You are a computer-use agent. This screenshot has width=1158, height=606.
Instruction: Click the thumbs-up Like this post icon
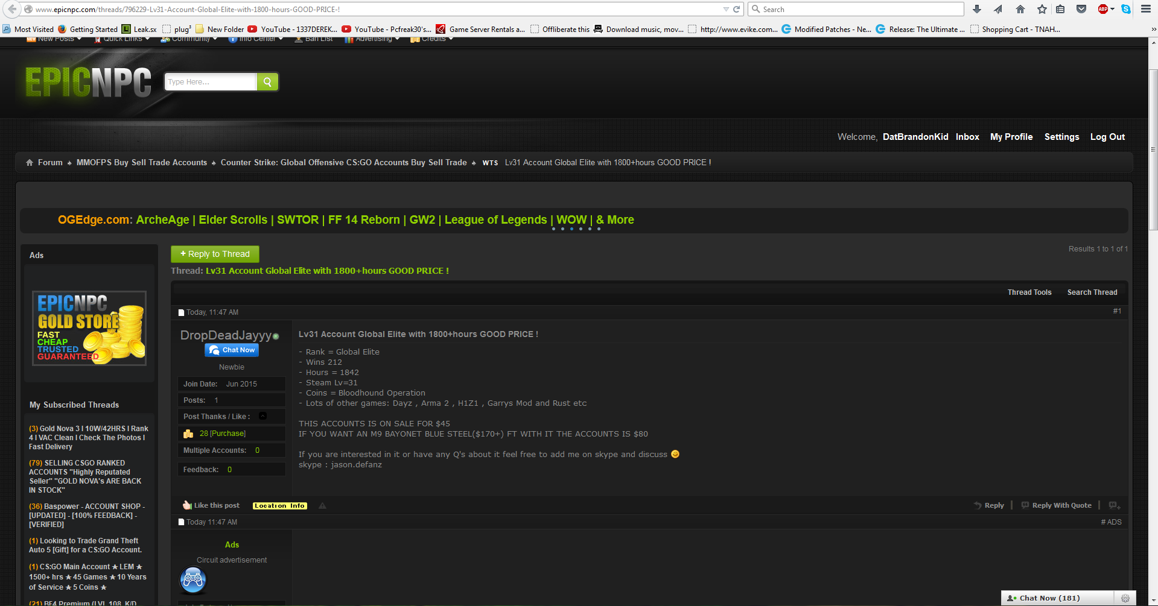[187, 505]
